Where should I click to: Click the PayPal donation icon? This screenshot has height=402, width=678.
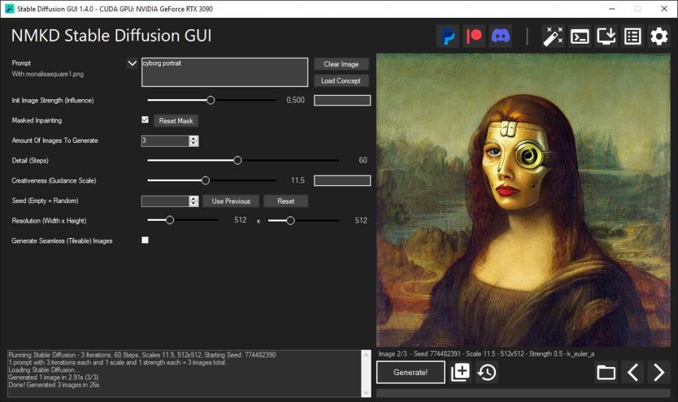[448, 36]
